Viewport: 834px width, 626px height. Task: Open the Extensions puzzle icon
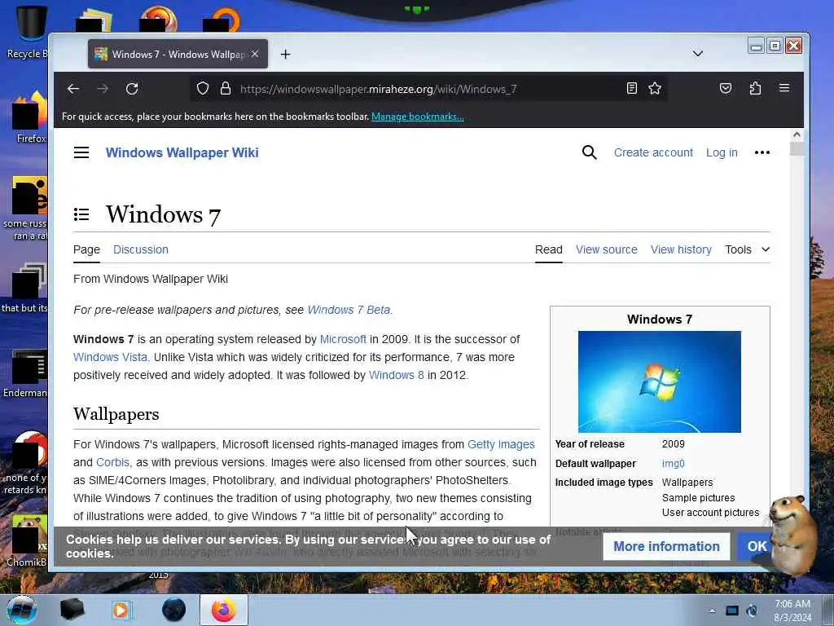click(x=755, y=88)
